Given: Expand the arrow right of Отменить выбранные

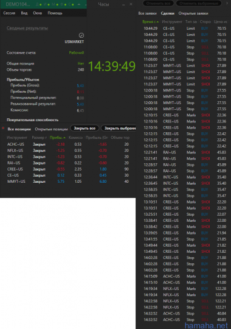Looking at the screenshot, I should click(227, 3).
